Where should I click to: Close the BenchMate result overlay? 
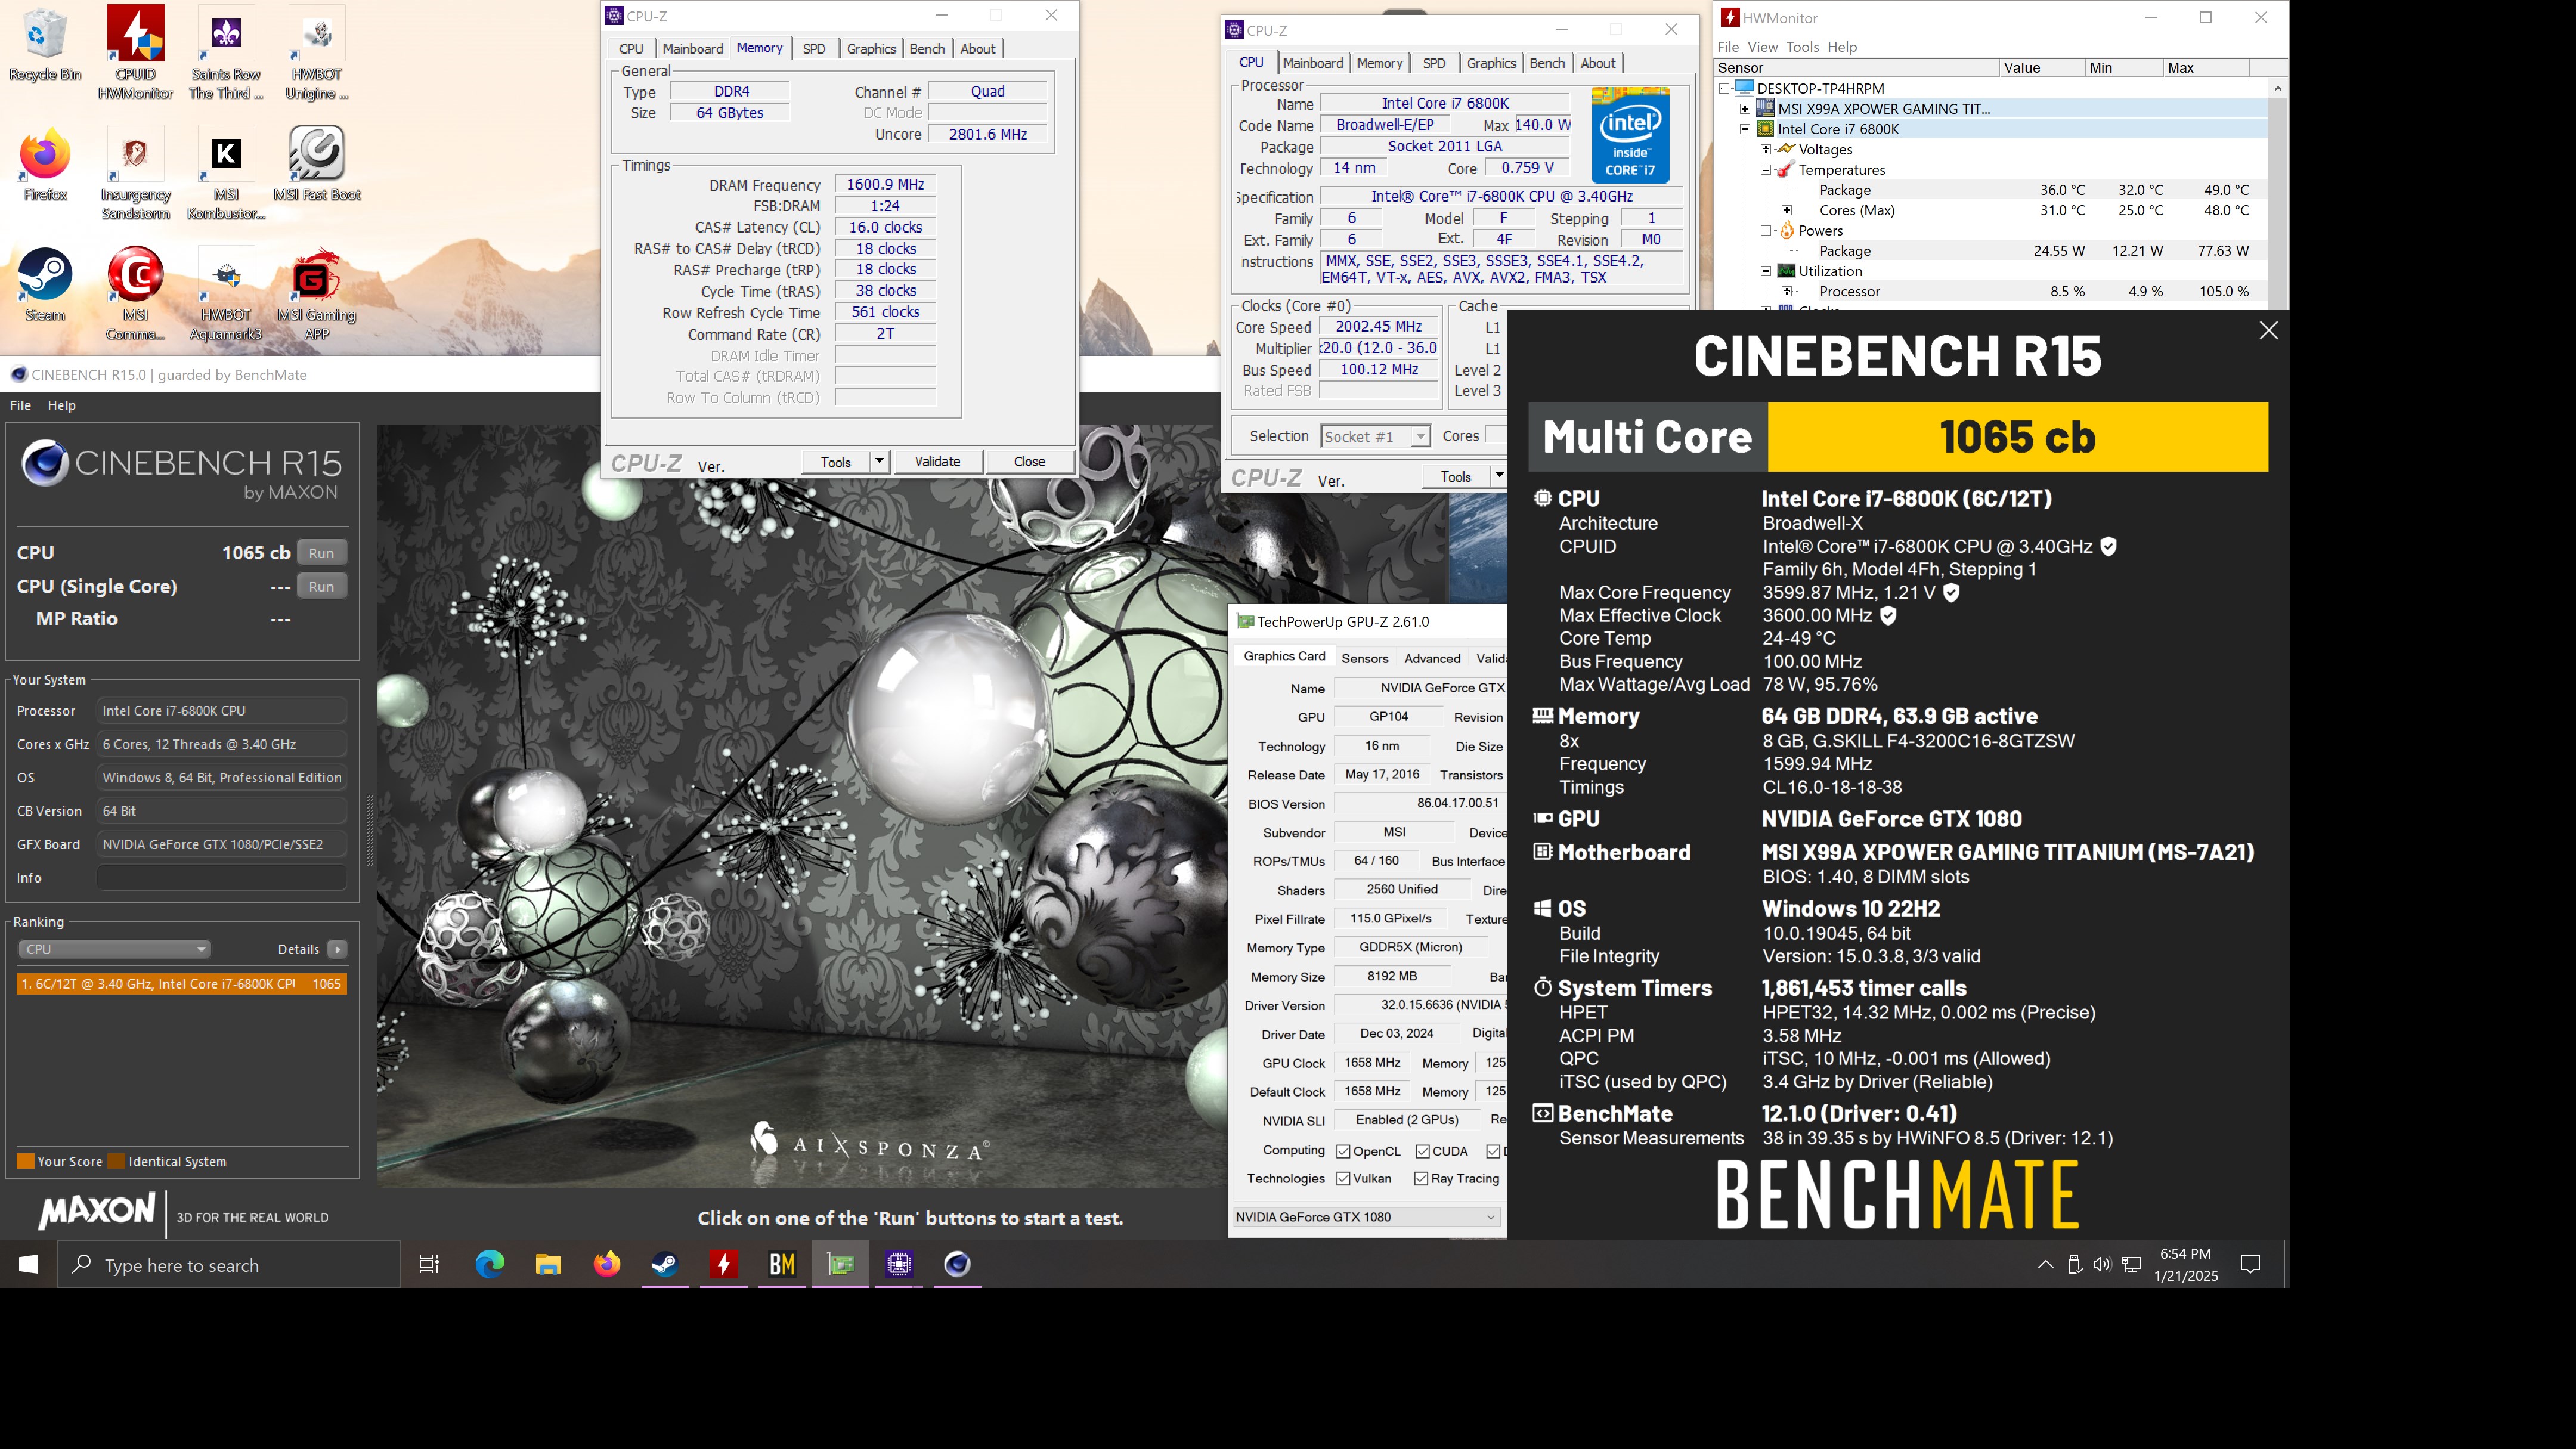click(2268, 330)
